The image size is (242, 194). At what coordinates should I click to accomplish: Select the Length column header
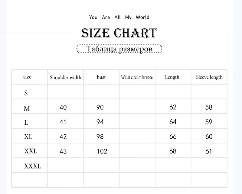coord(172,77)
